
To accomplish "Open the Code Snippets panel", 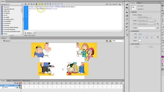I will [112, 4].
